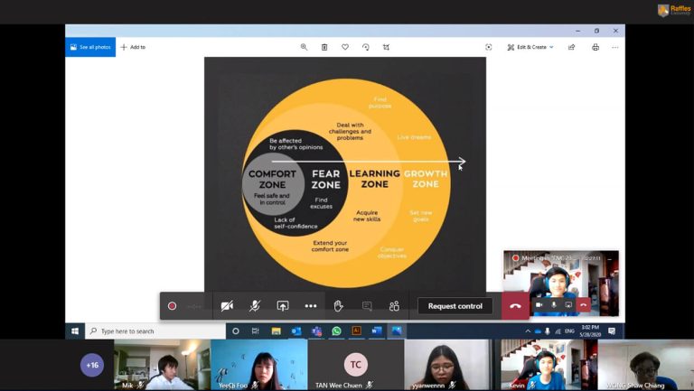Screen dimensions: 694x391
Task: Show participants panel
Action: 394,306
